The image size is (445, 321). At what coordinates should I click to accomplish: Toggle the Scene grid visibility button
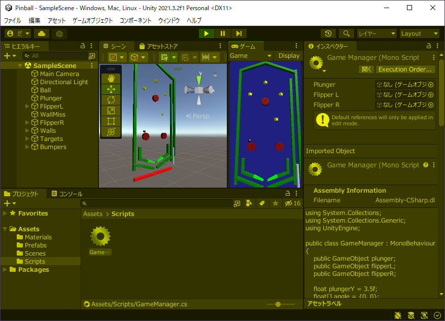click(x=164, y=57)
